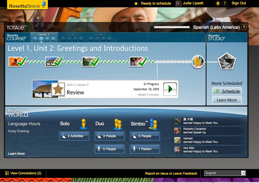259x183 pixels.
Task: Click Learn More in Rosetta Studio
Action: point(227,100)
